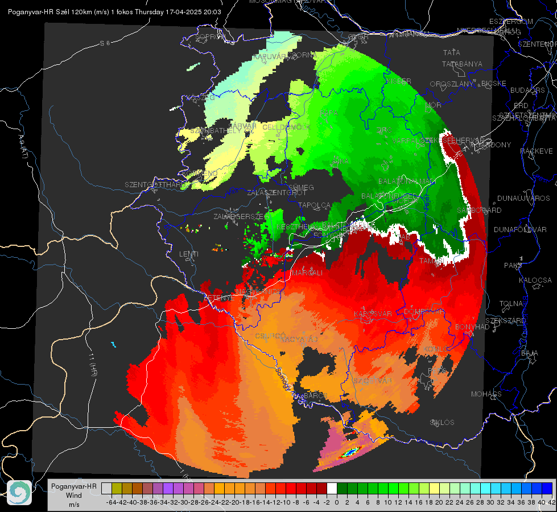557x512 pixels.
Task: Select the DUNAÚJVÁROS city label
Action: coord(523,199)
